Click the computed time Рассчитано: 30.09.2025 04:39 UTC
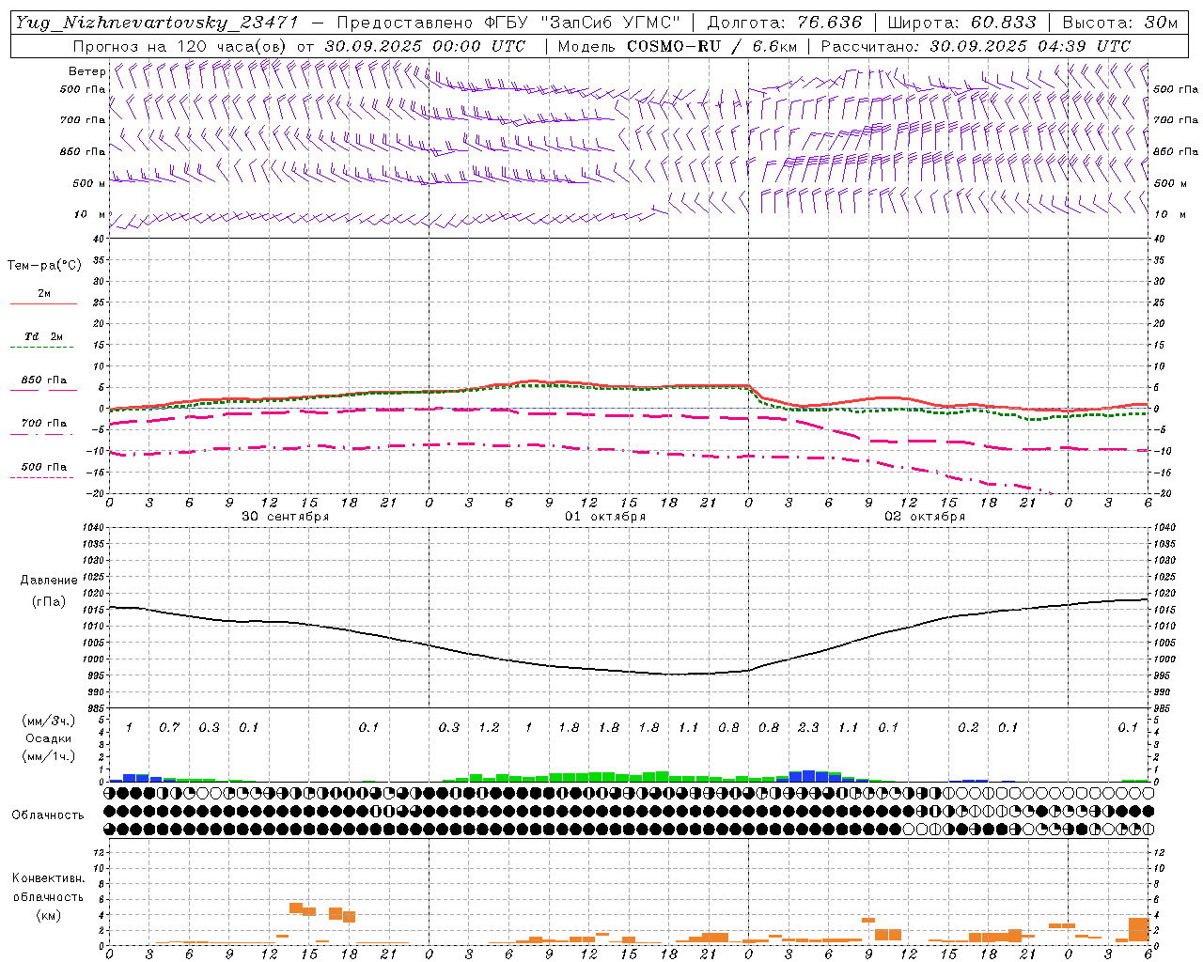This screenshot has height=962, width=1203. (x=976, y=46)
